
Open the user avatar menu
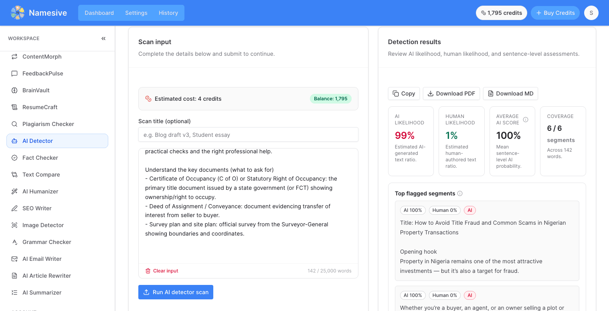click(x=591, y=13)
